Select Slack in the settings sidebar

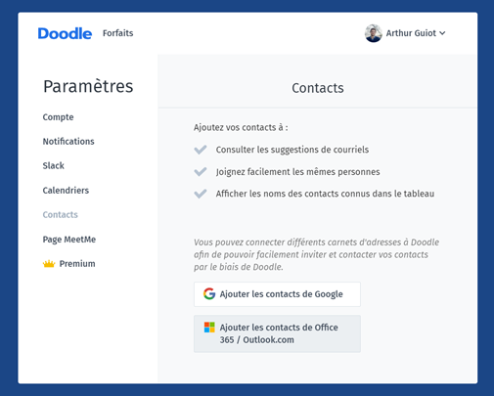tap(54, 165)
